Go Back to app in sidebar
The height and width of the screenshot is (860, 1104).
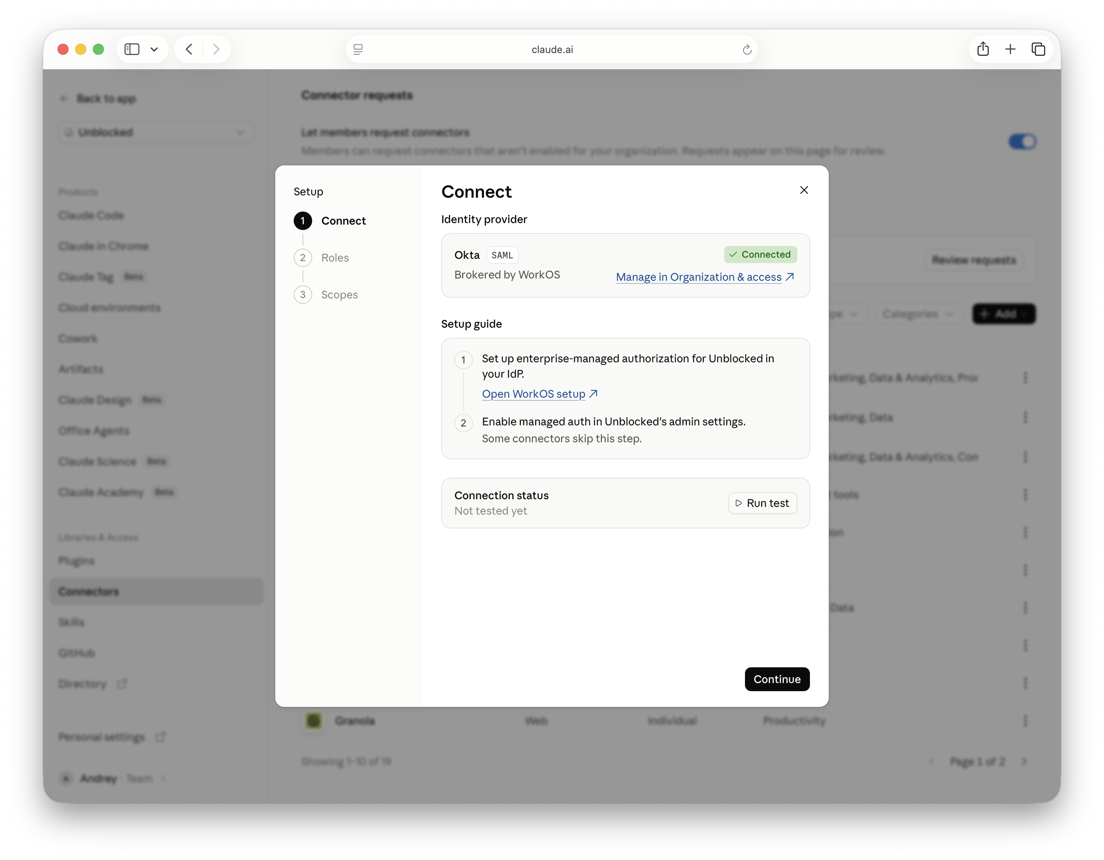coord(98,98)
